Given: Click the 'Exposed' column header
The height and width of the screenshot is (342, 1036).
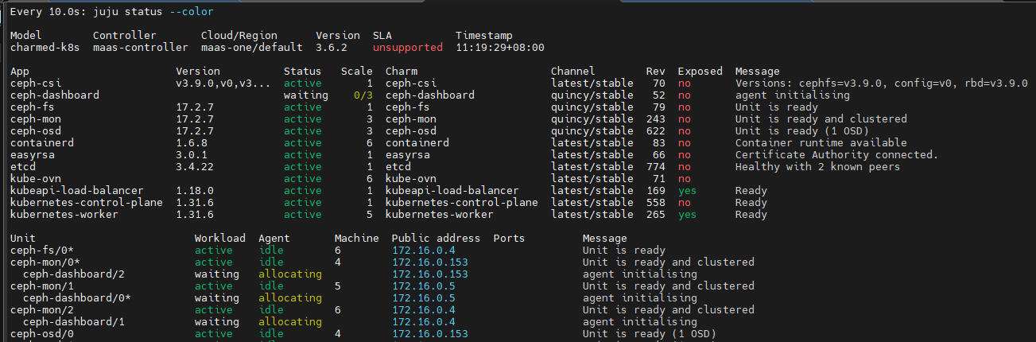Looking at the screenshot, I should (700, 72).
